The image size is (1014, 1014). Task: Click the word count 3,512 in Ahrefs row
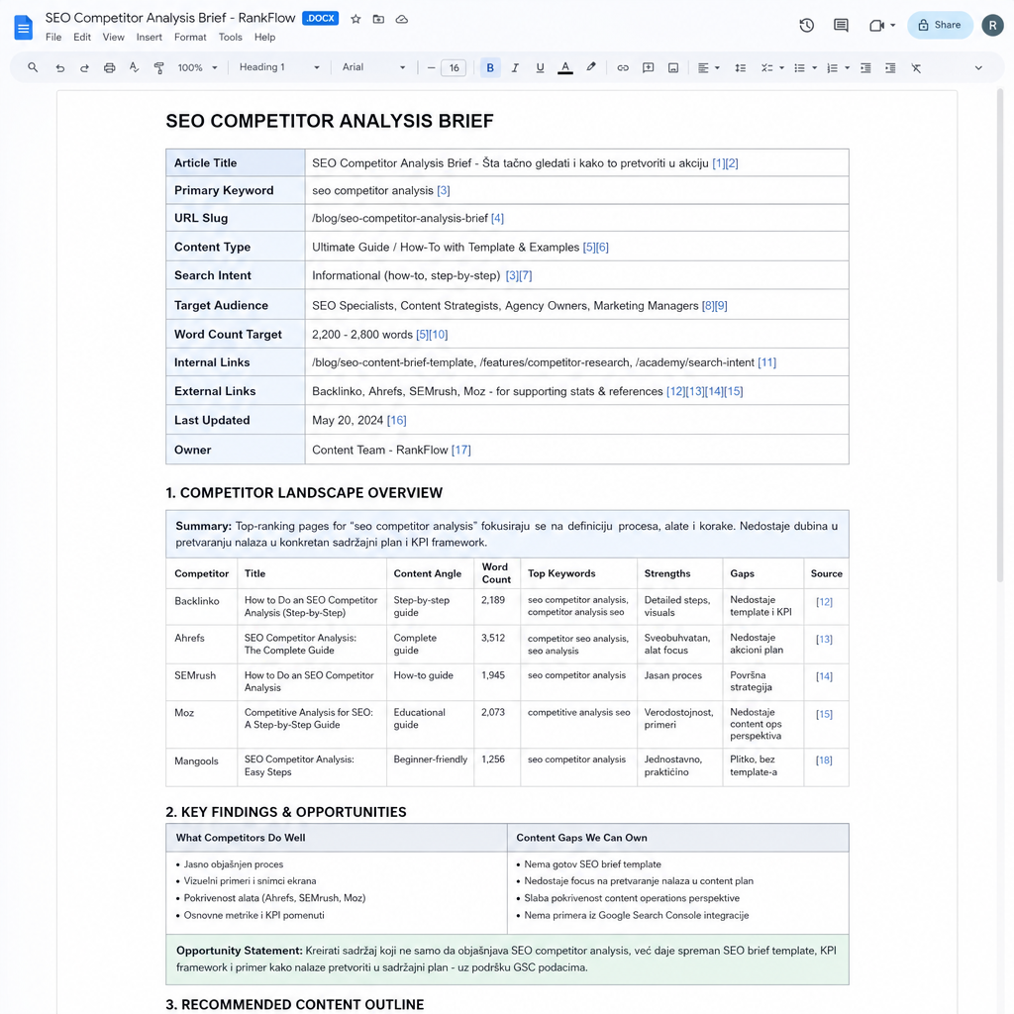click(493, 638)
